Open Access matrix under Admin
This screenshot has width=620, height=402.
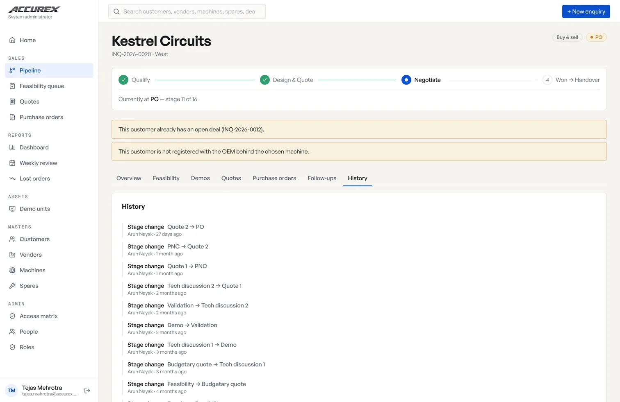click(x=49, y=316)
